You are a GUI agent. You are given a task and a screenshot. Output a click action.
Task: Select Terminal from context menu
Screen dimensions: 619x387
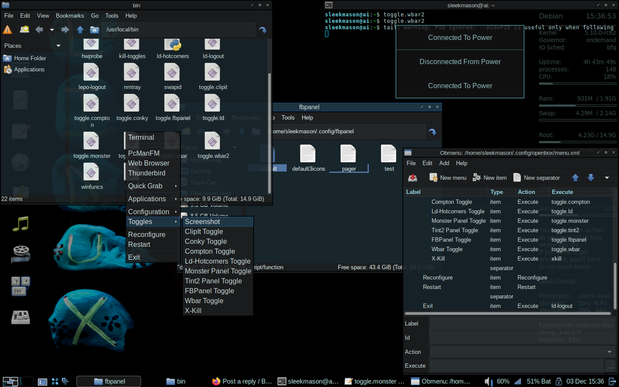tap(153, 137)
